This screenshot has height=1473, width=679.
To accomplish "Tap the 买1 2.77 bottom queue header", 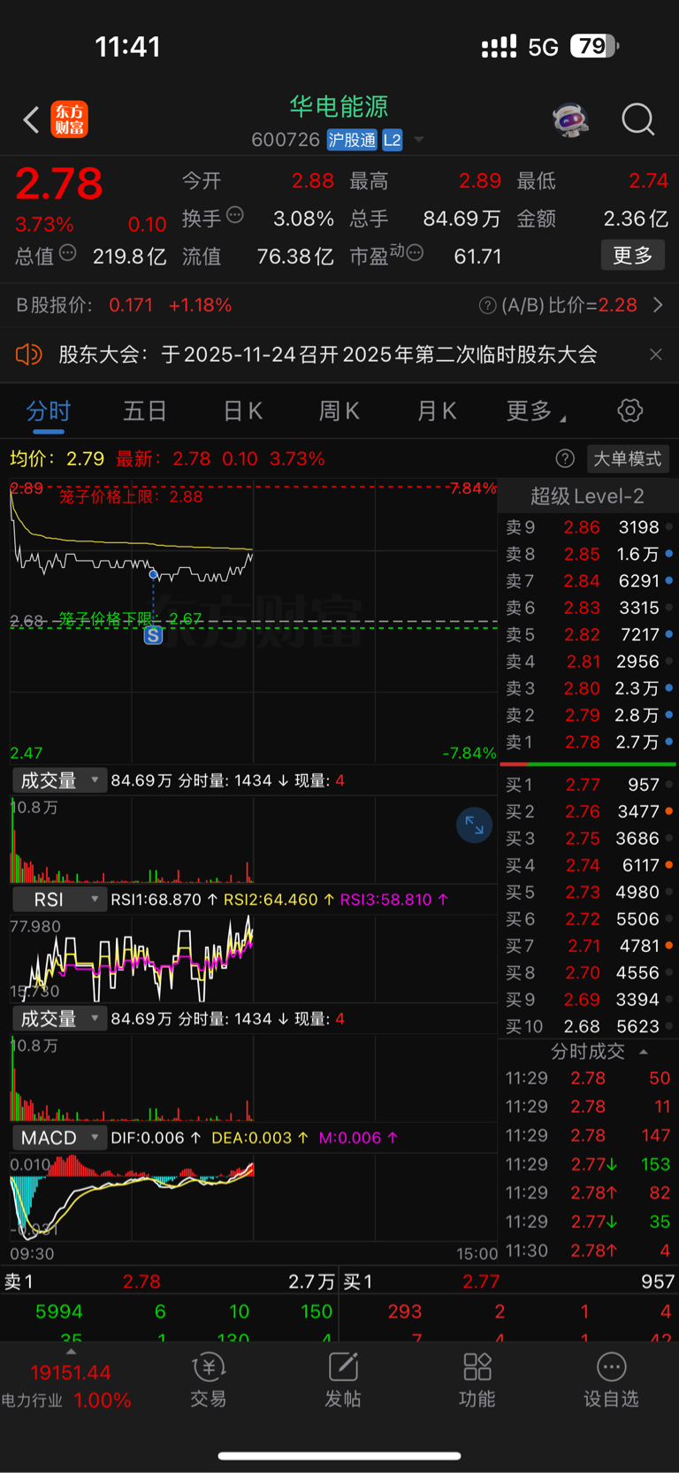I will [x=509, y=1281].
